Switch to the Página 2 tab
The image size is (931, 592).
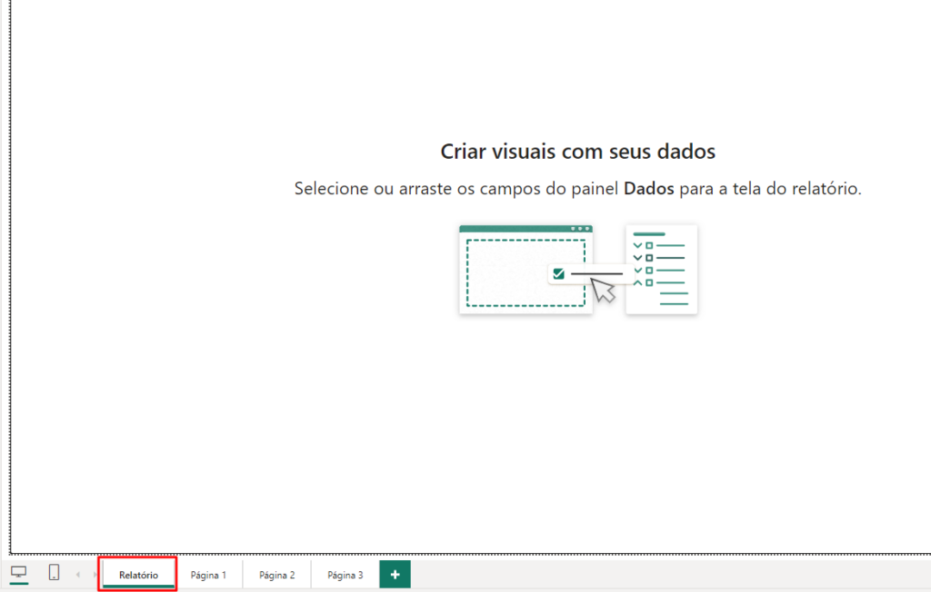click(276, 575)
